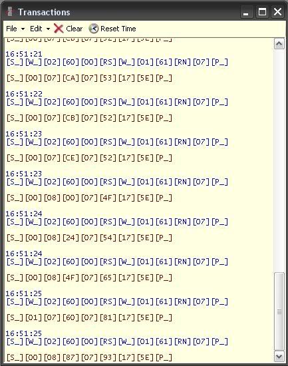The width and height of the screenshot is (288, 366).
Task: Open the File menu
Action: 11,29
